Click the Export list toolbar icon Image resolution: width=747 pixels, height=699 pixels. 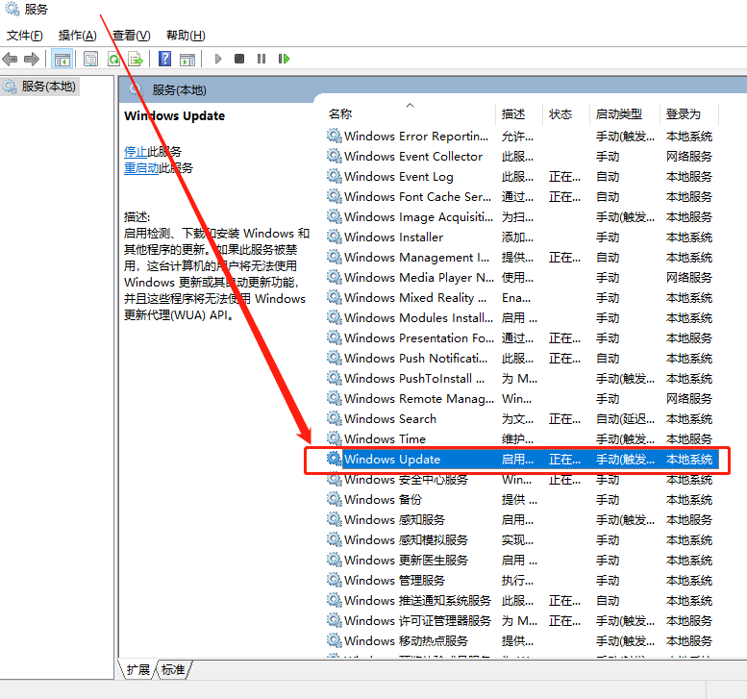pyautogui.click(x=136, y=59)
